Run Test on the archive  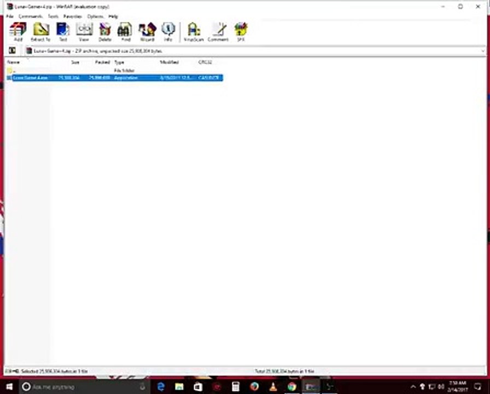[x=63, y=32]
